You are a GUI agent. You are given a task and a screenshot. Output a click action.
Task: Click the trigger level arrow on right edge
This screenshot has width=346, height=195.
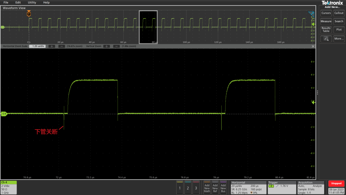click(314, 103)
